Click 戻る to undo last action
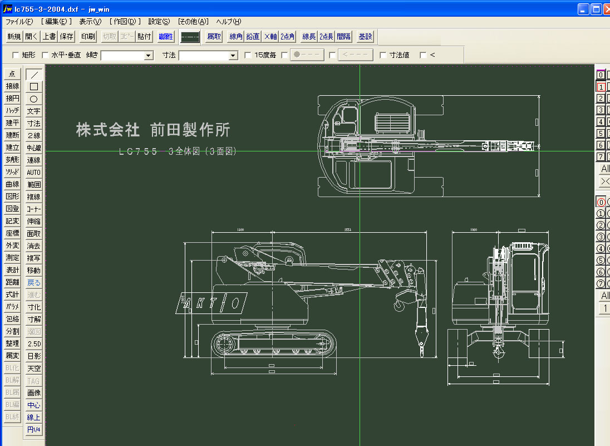Viewport: 610px width, 446px height. [x=33, y=282]
